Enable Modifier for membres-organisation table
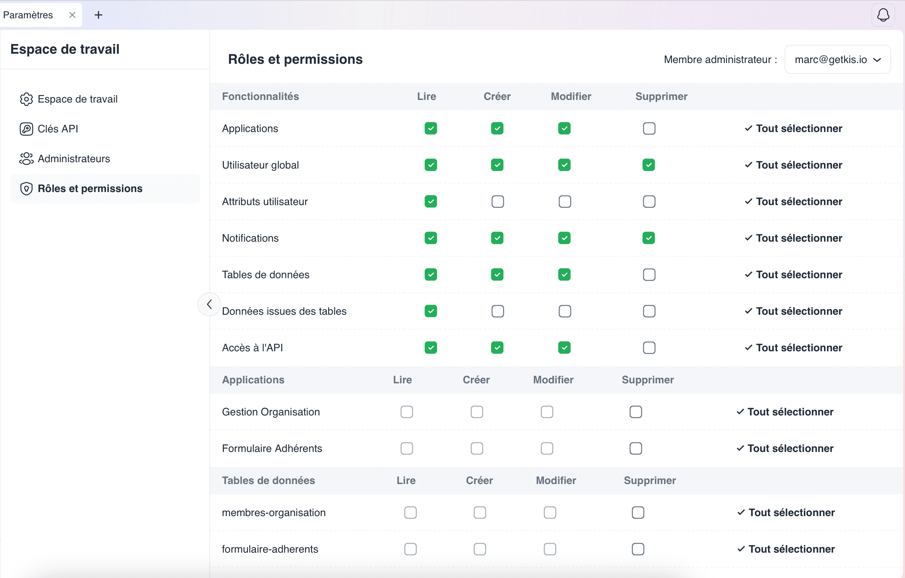 coord(550,513)
